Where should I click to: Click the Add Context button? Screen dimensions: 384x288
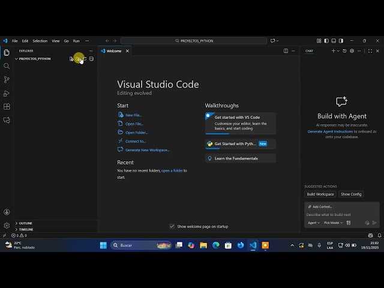point(320,206)
